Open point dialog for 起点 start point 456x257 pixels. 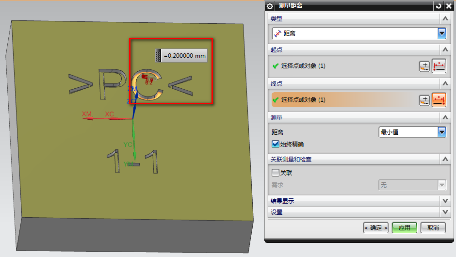[424, 66]
